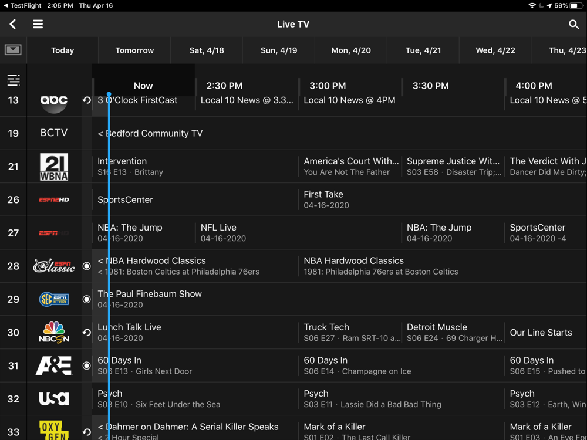Jump to the 3:30 PM time slot
This screenshot has height=440, width=587.
pyautogui.click(x=430, y=86)
